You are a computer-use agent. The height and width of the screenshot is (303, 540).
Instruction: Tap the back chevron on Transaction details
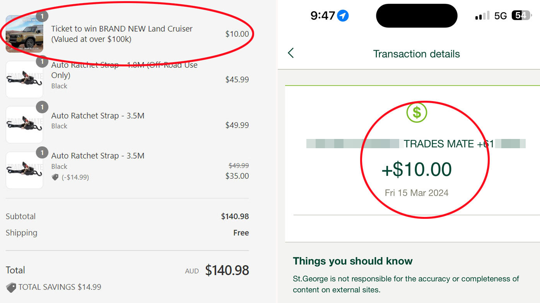291,53
